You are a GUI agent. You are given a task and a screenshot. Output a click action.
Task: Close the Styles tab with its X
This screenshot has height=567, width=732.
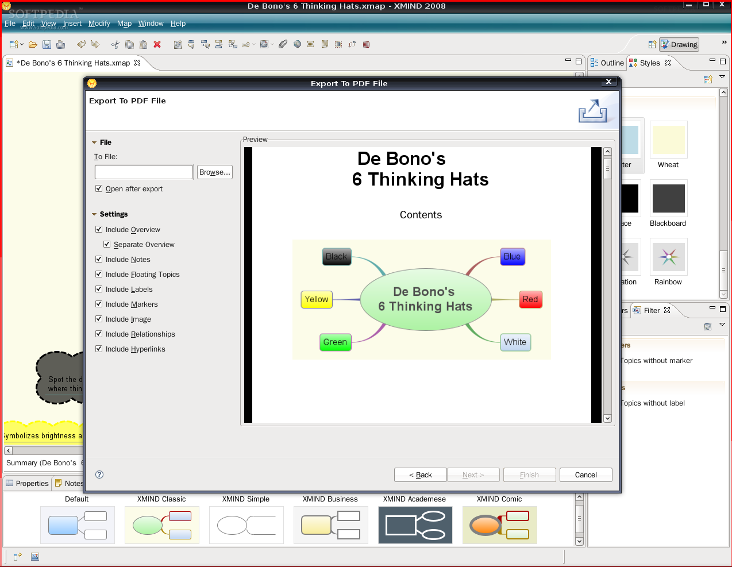tap(668, 63)
